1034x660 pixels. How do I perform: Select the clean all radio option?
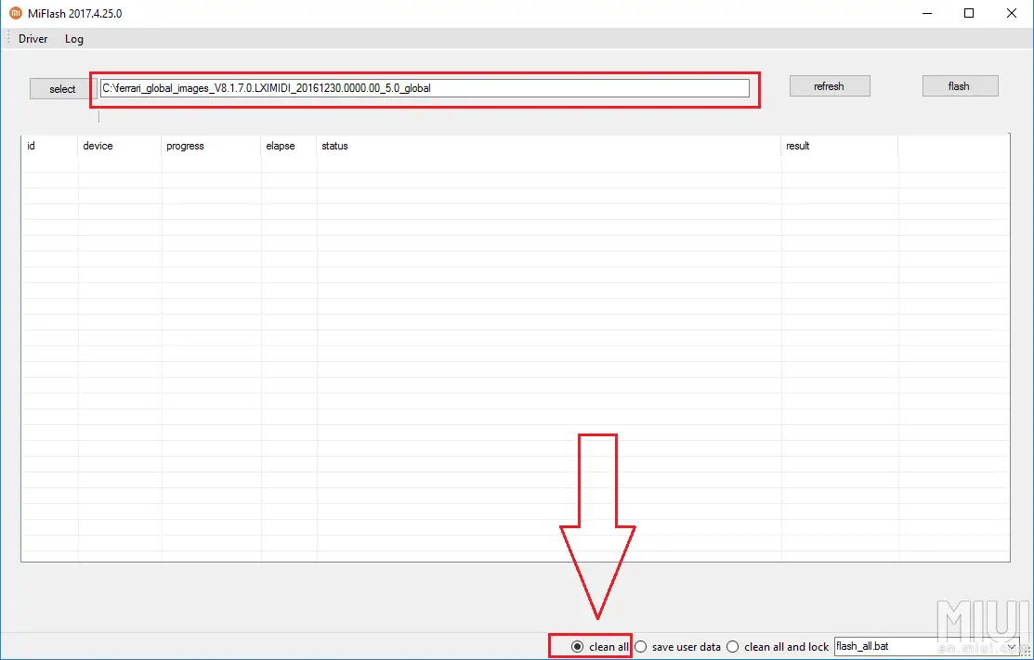click(x=599, y=647)
